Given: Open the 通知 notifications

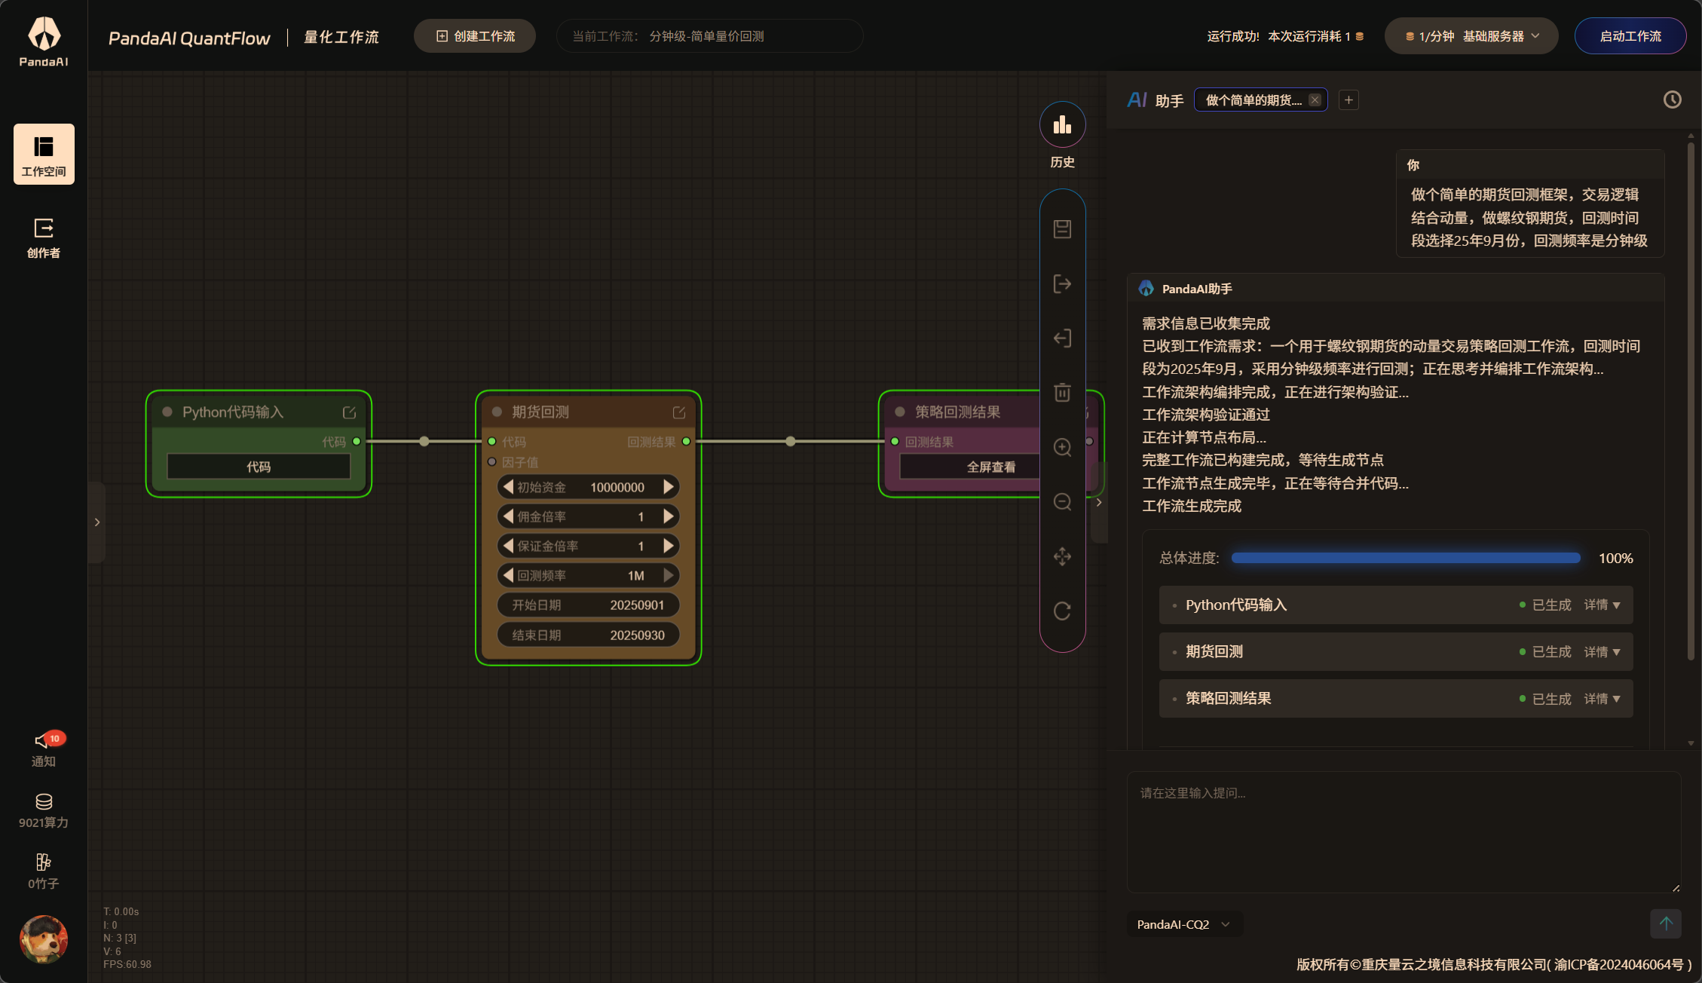Looking at the screenshot, I should (x=44, y=749).
